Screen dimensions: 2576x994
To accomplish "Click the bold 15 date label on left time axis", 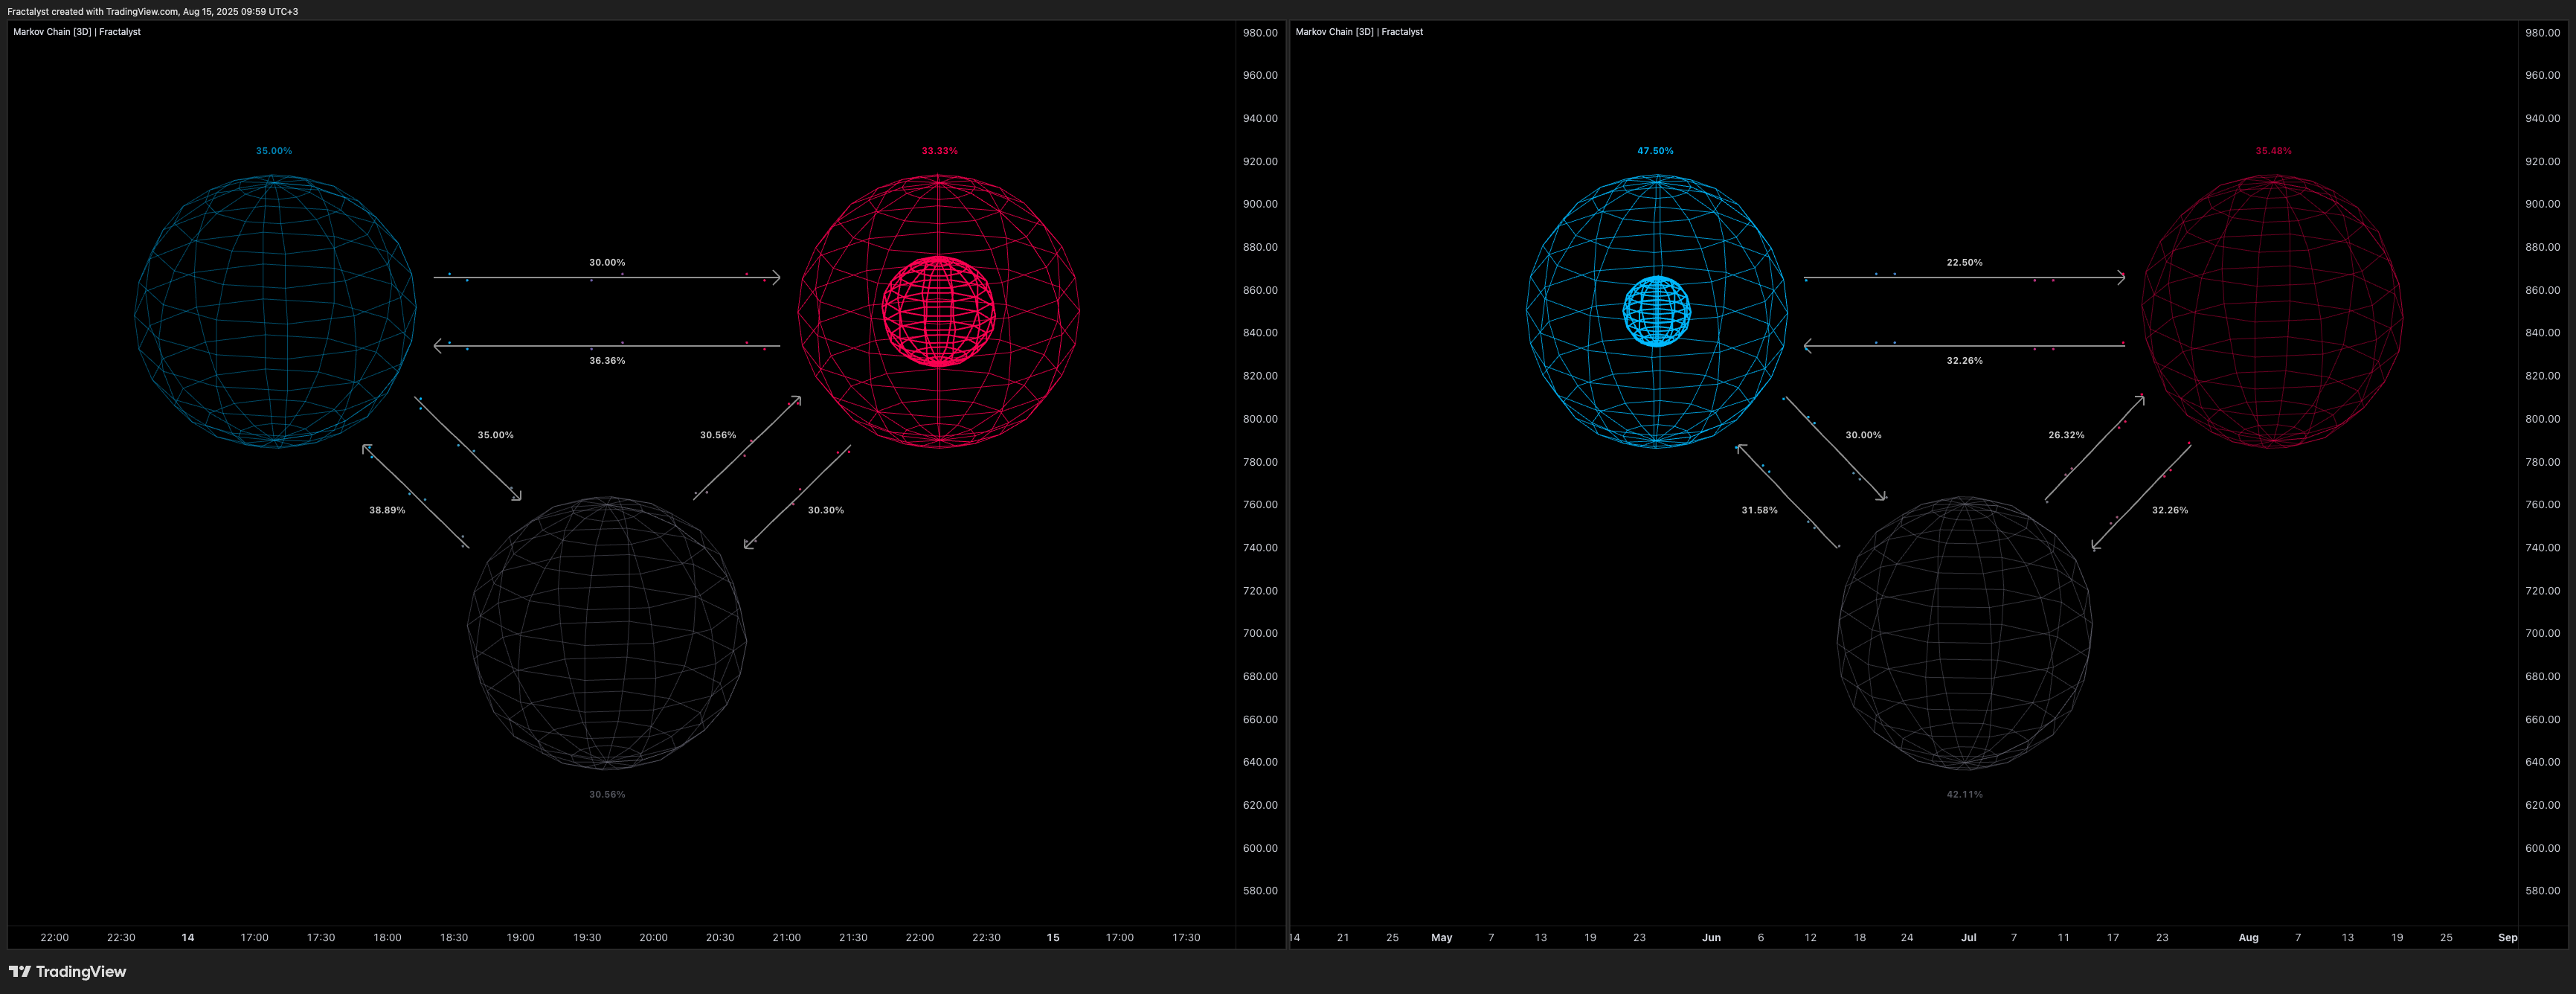I will (x=1053, y=937).
